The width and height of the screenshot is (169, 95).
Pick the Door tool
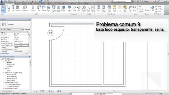tap(13, 8)
